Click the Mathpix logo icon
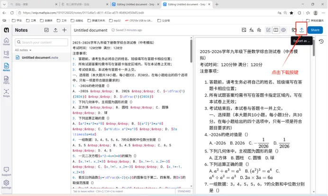Screen dimensions: 328x196 click(6, 30)
